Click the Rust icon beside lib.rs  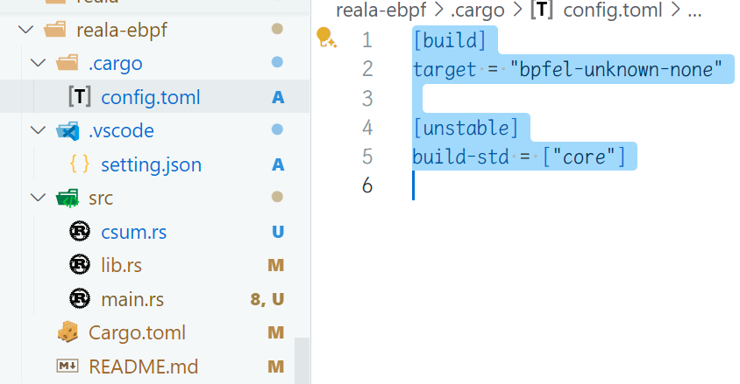pos(80,264)
